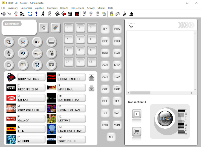
Task: Select the ALC category button
Action: pos(105,29)
